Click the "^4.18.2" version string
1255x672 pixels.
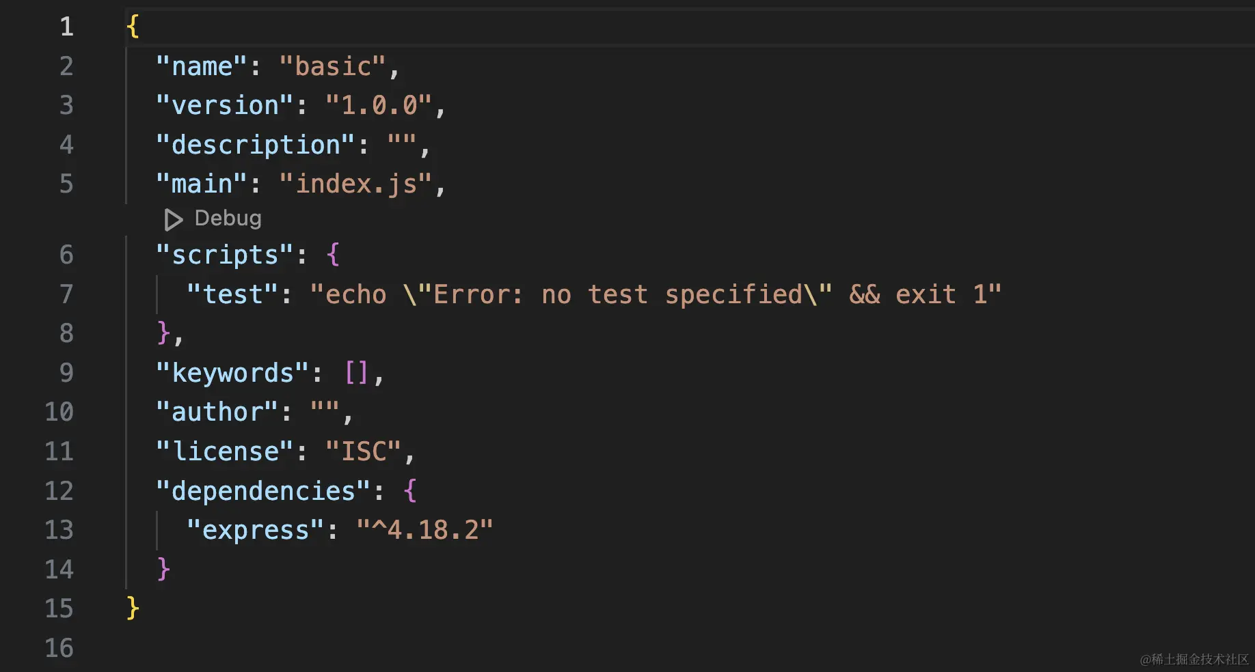tap(424, 530)
